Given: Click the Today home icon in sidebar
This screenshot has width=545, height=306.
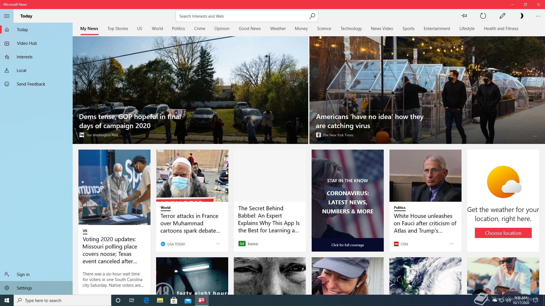Looking at the screenshot, I should pos(7,29).
